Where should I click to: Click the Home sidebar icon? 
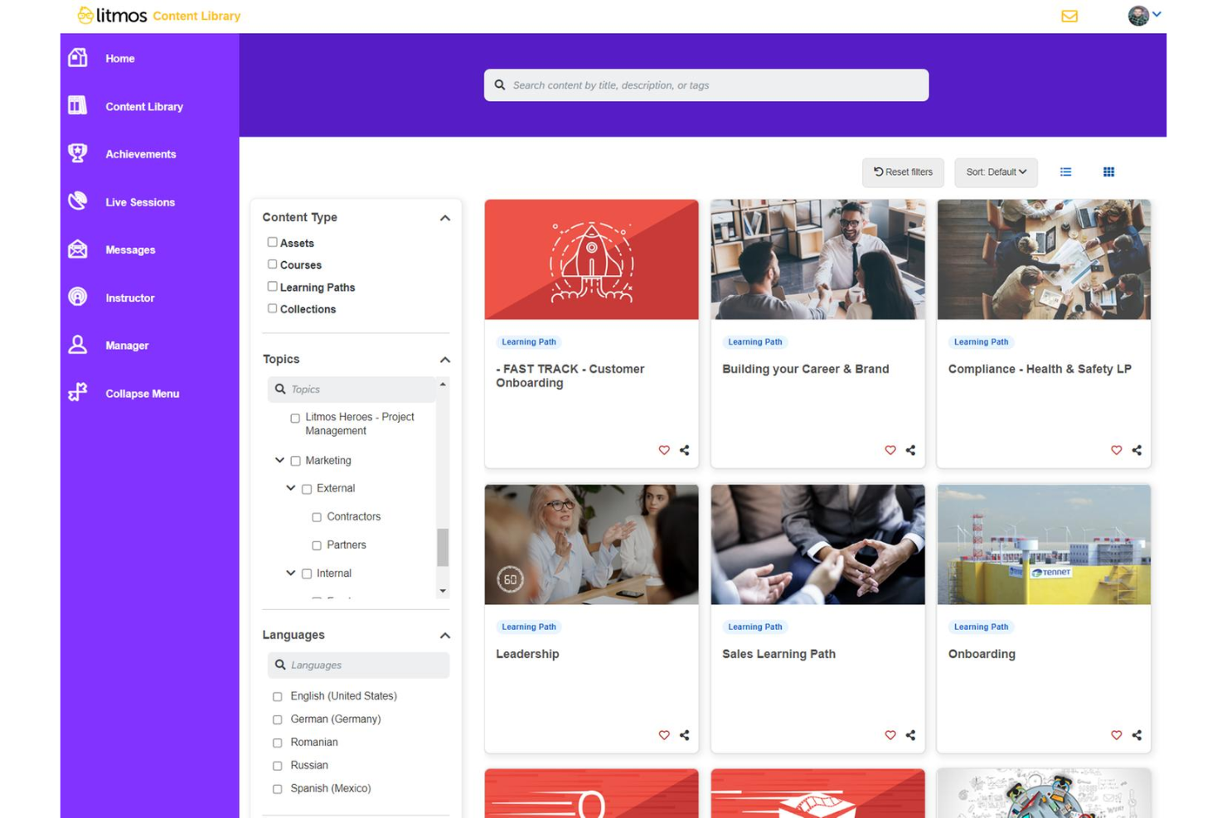click(x=78, y=58)
